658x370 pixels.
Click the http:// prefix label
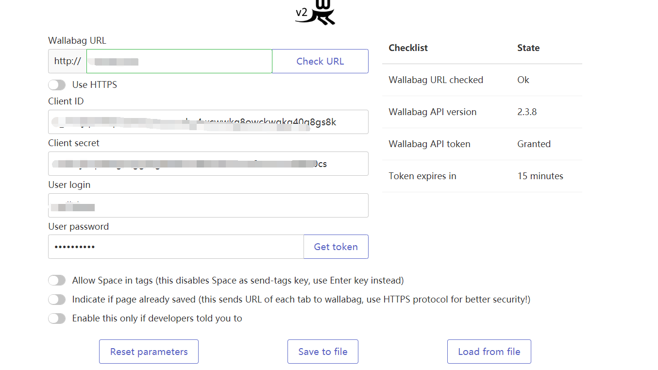pos(67,61)
